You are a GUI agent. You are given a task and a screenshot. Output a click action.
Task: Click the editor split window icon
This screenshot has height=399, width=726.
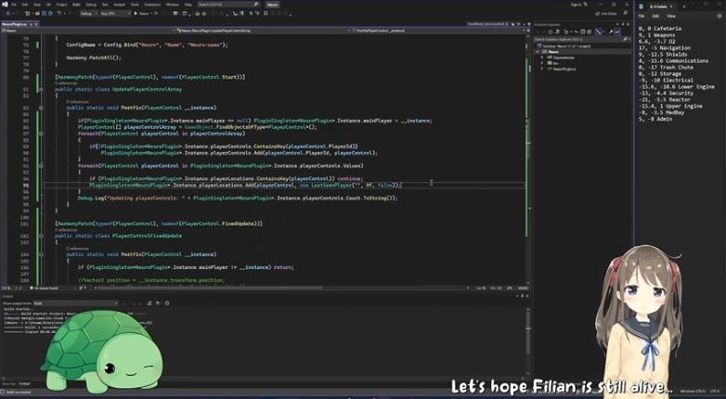(527, 31)
